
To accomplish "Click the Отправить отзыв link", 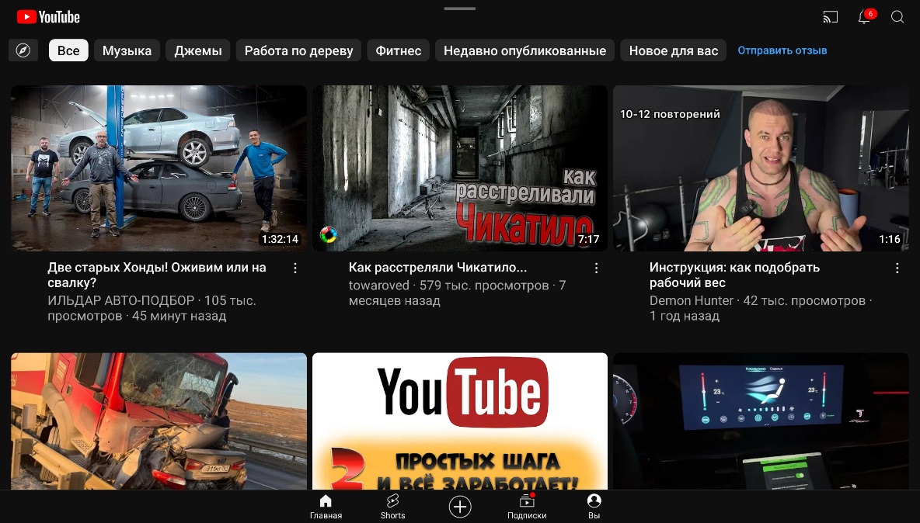I will pos(782,50).
